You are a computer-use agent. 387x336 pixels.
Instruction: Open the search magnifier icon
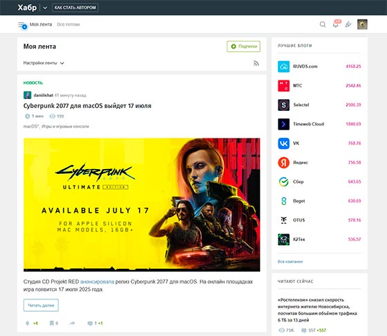[323, 24]
